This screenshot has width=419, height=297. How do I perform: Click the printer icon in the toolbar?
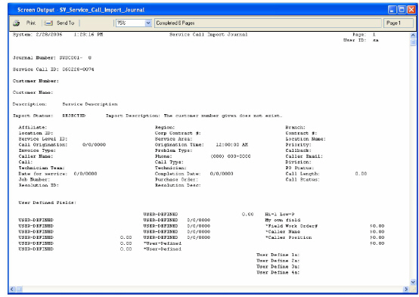[17, 23]
